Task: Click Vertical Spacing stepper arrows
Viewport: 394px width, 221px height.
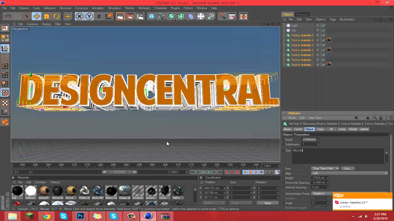Action: pyautogui.click(x=328, y=187)
